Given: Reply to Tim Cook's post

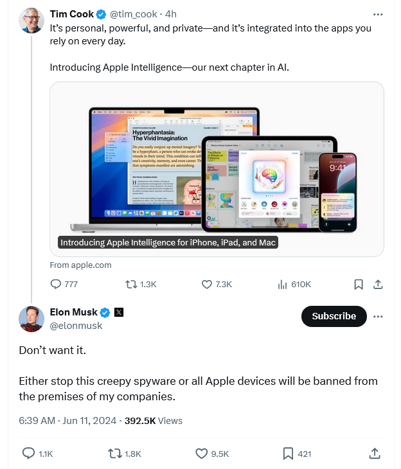Looking at the screenshot, I should click(x=56, y=284).
